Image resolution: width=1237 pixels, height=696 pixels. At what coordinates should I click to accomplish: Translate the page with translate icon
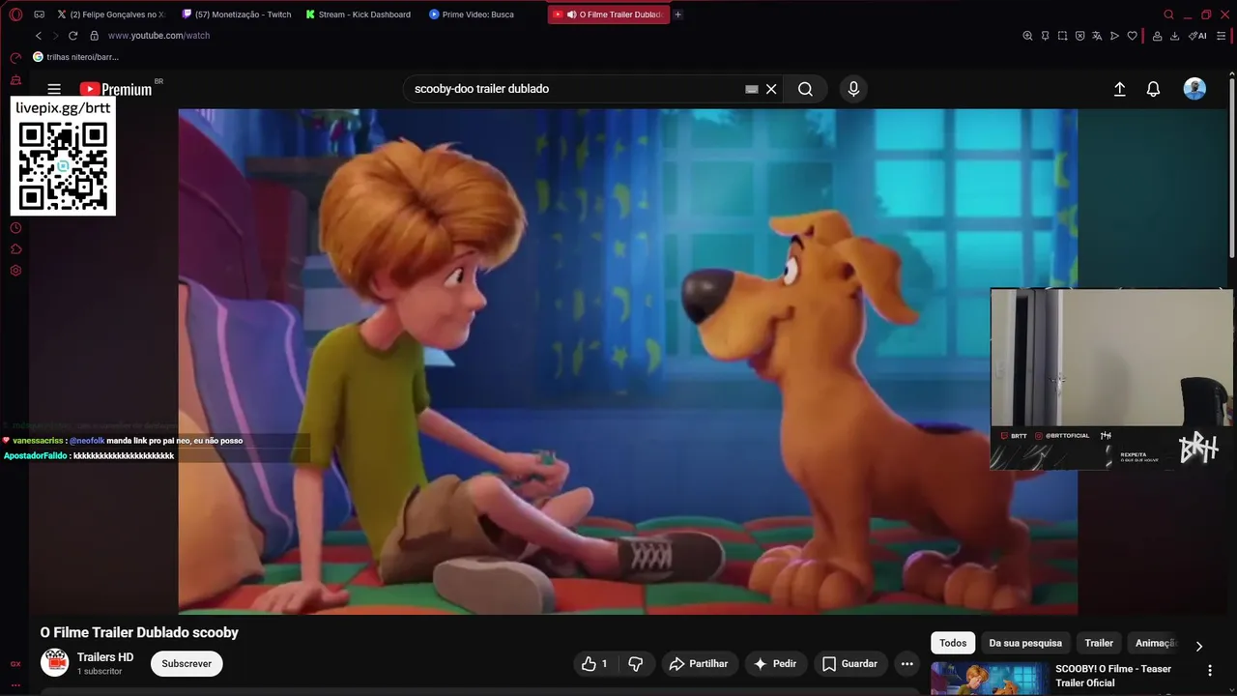coord(1097,36)
